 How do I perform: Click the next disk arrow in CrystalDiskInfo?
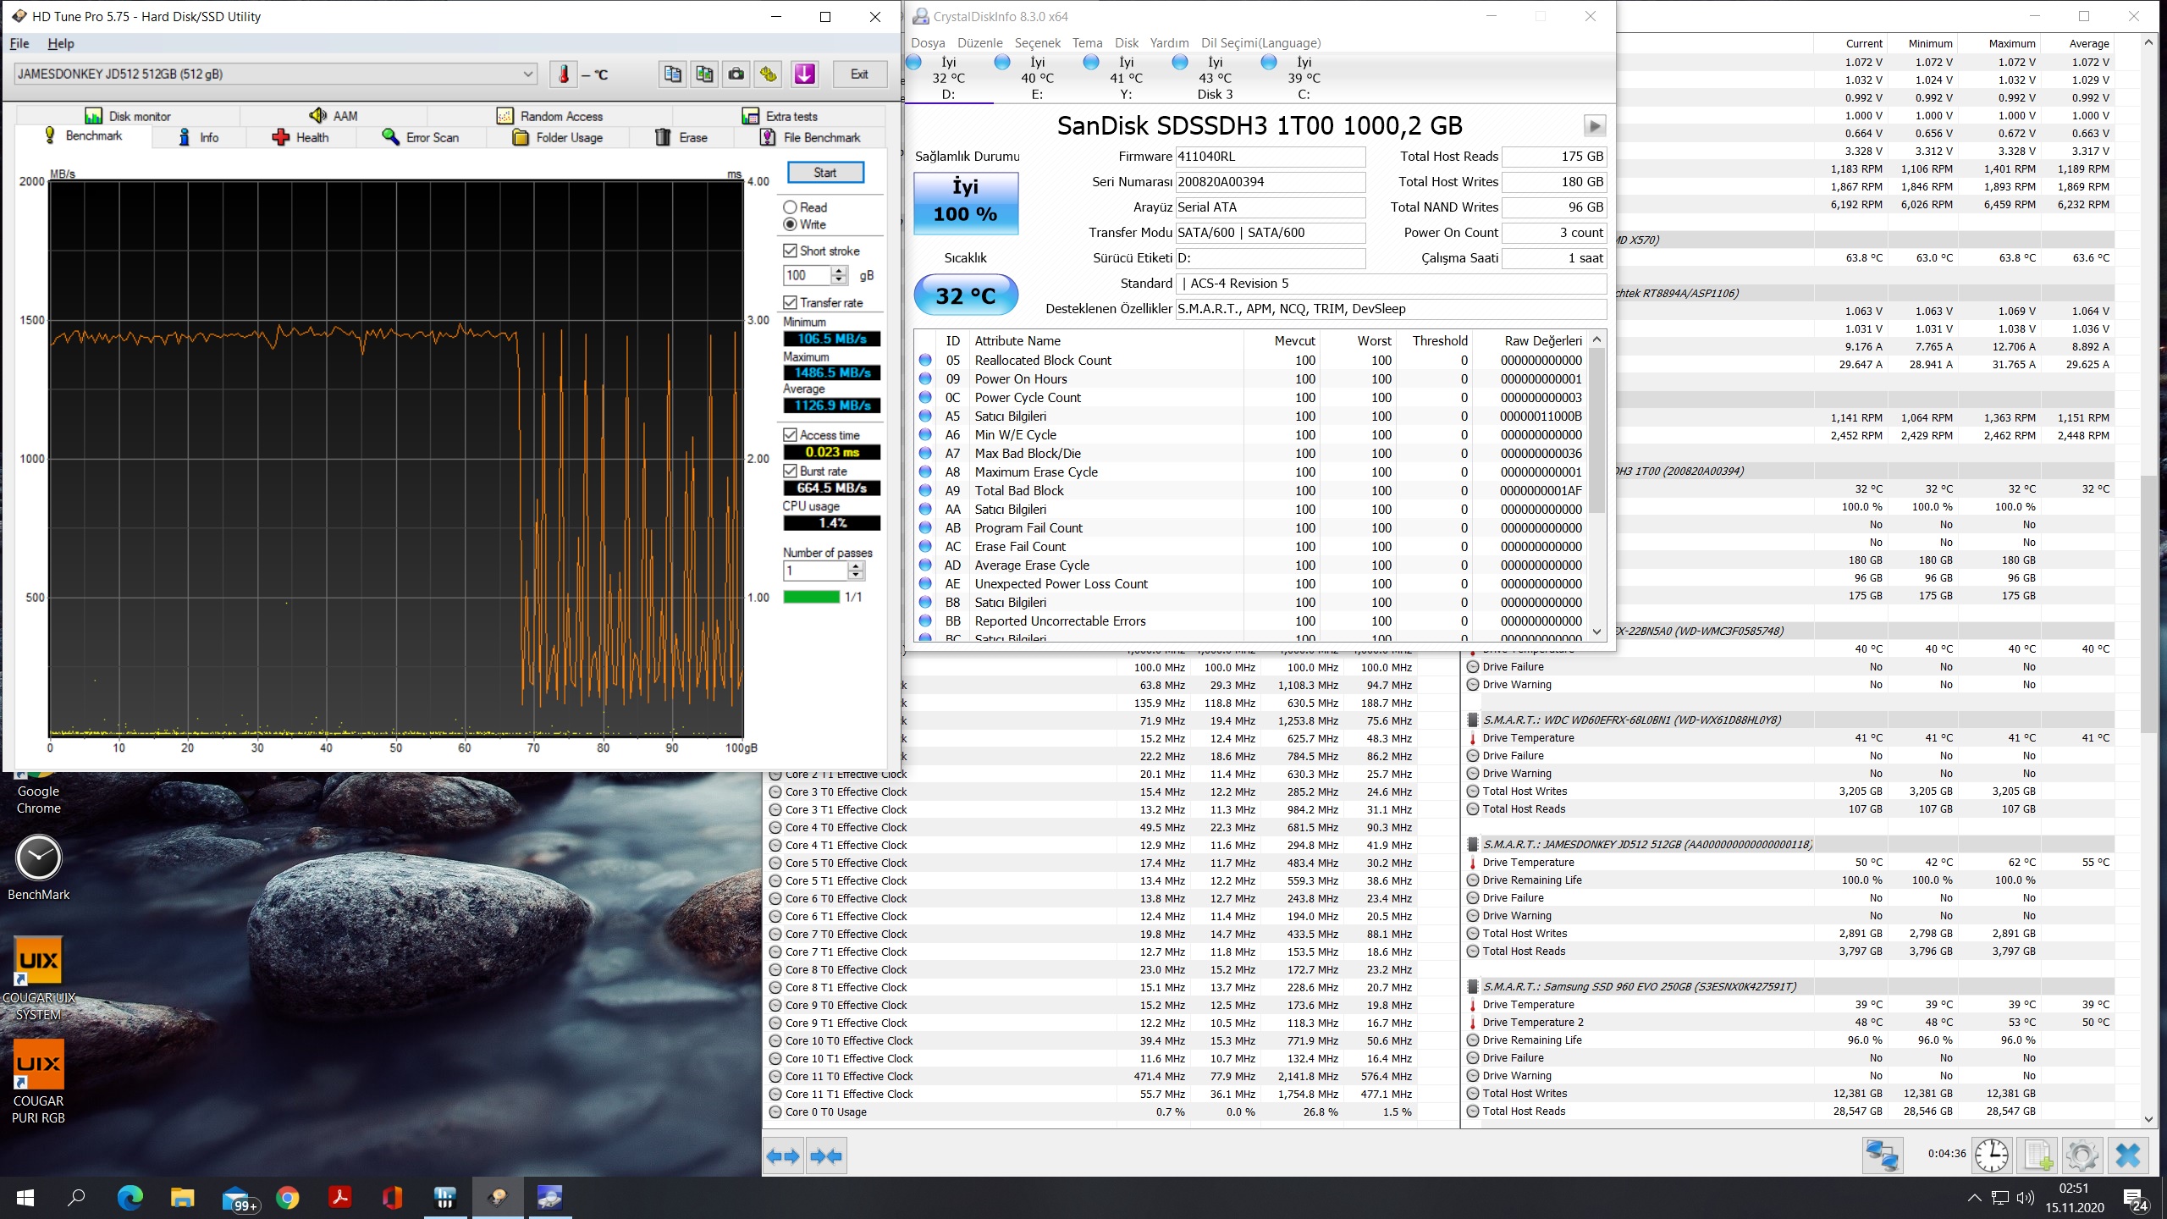pos(1594,126)
